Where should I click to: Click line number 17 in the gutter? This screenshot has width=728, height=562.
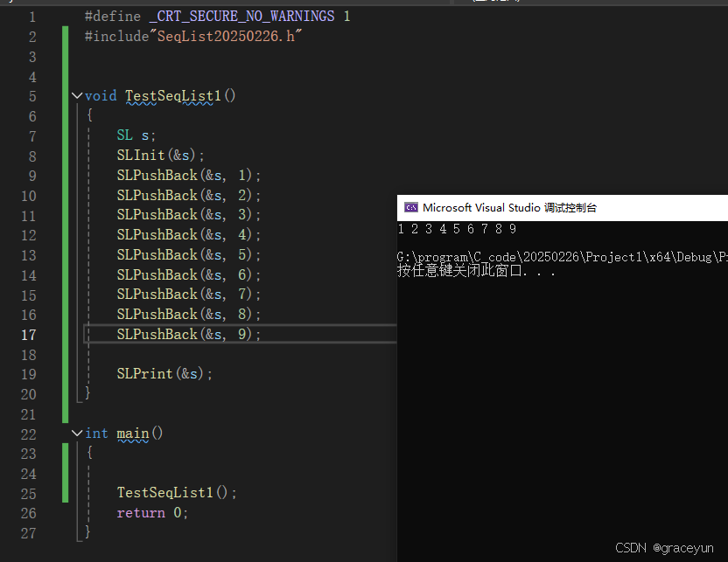point(29,335)
